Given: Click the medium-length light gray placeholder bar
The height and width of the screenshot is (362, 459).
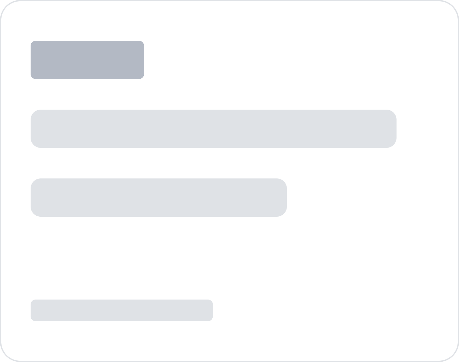Looking at the screenshot, I should point(159,198).
